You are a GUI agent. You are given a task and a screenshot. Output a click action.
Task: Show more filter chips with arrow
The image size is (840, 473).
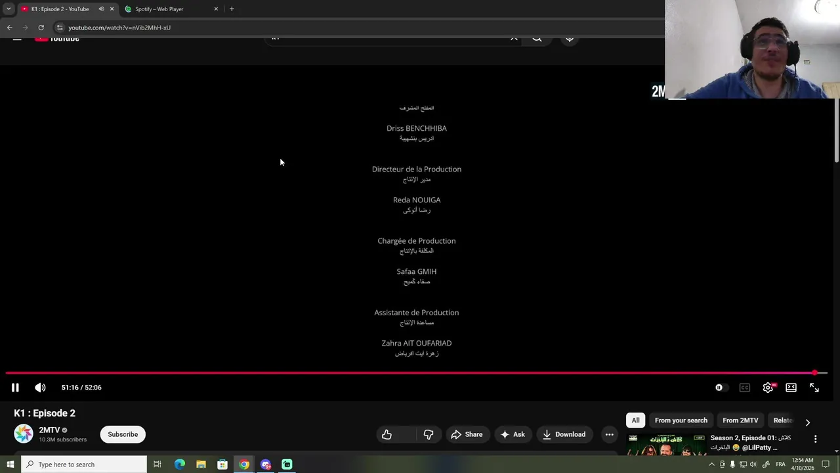pyautogui.click(x=807, y=422)
